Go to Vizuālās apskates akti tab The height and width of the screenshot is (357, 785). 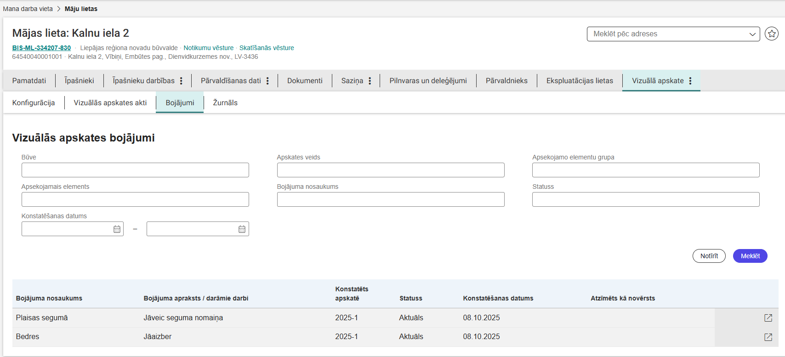pos(110,103)
